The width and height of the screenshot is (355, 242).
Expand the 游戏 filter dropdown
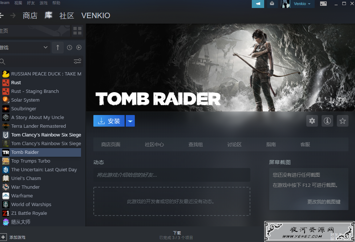(x=24, y=48)
